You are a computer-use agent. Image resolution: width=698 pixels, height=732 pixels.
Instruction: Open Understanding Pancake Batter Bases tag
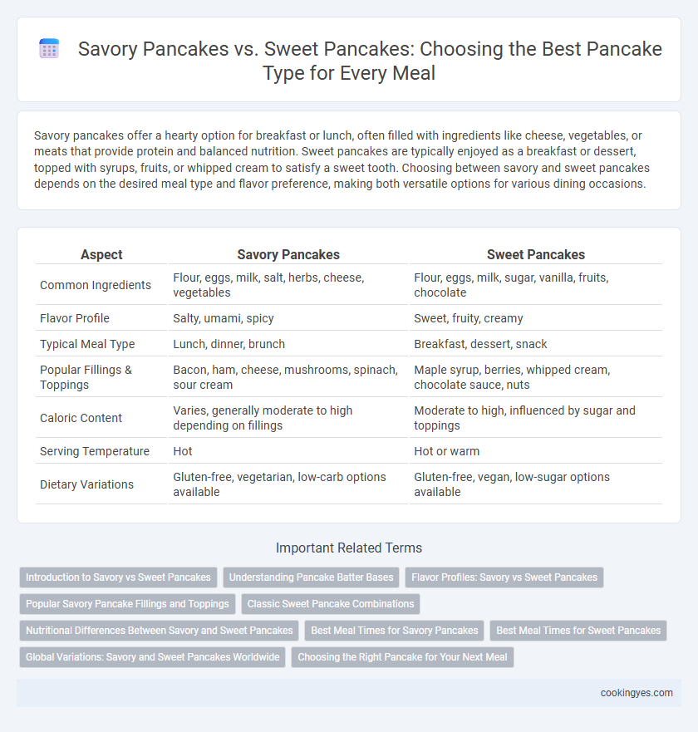coord(311,577)
